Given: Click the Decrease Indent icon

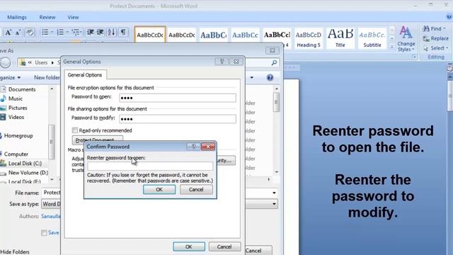Looking at the screenshot, I should point(91,32).
